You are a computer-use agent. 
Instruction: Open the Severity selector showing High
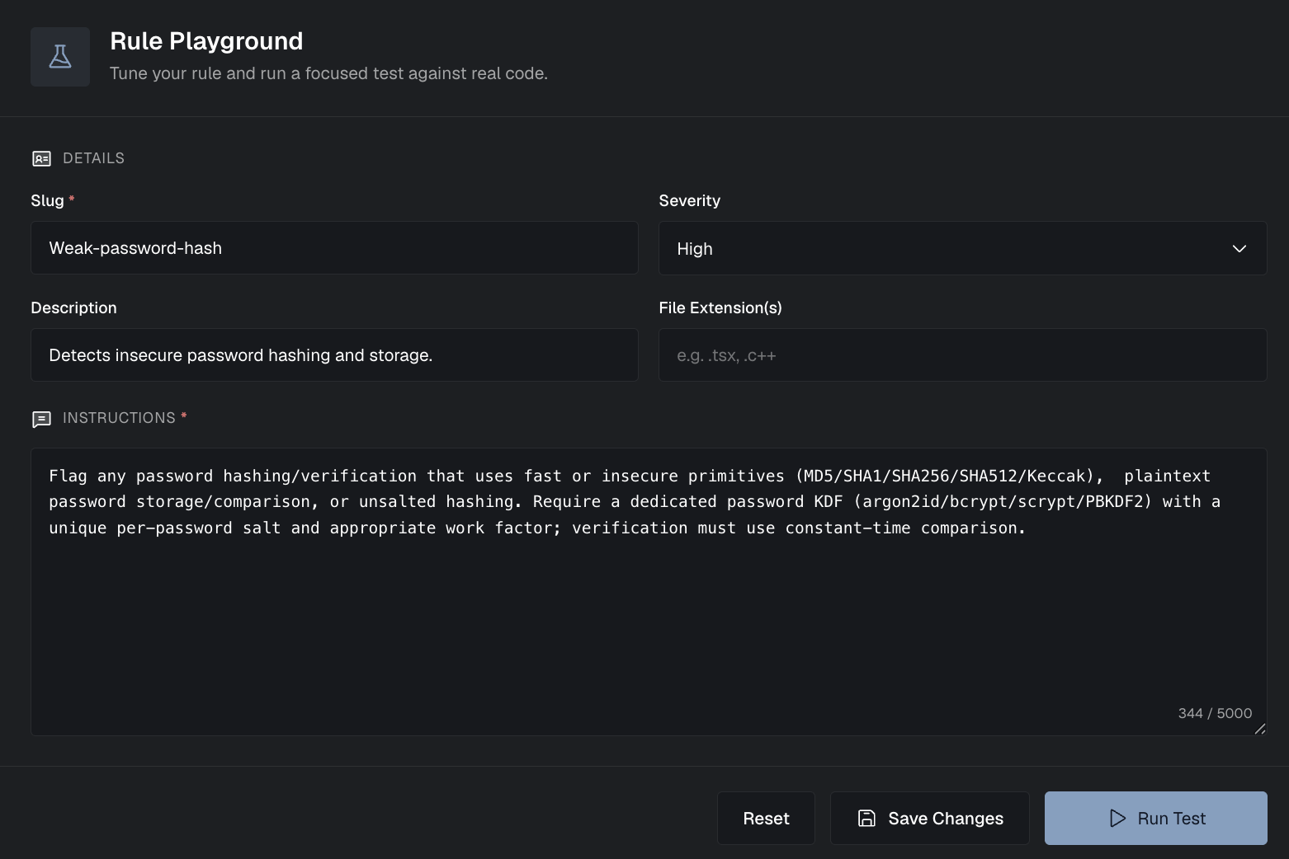click(x=962, y=248)
